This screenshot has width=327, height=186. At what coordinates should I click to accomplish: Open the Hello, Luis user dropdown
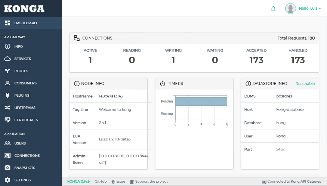[x=310, y=9]
